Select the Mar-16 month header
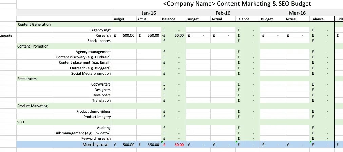343x152 pixels. tap(297, 13)
